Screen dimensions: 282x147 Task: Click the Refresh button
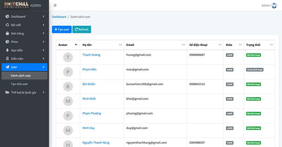[82, 29]
